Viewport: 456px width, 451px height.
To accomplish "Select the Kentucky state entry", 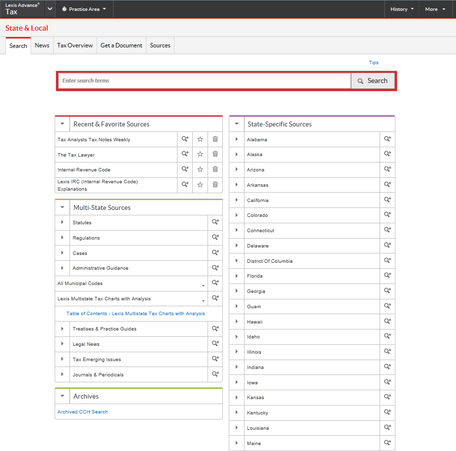I will (312, 412).
